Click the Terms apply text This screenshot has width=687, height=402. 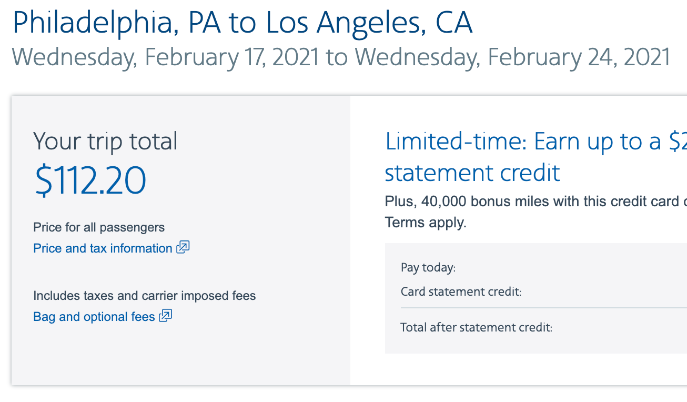(x=426, y=223)
